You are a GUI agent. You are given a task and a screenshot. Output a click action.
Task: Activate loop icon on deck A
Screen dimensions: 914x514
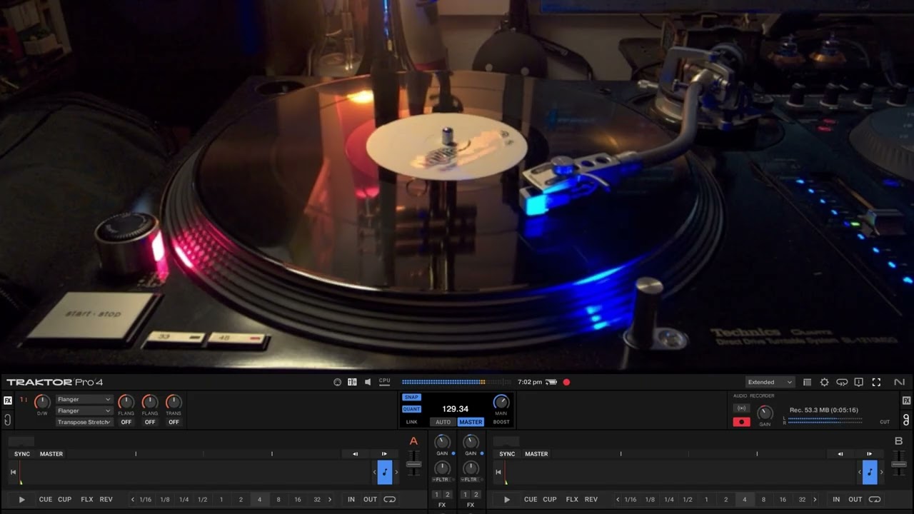(x=390, y=500)
